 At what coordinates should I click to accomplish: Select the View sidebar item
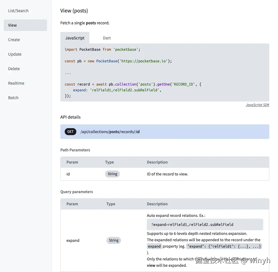tap(12, 25)
